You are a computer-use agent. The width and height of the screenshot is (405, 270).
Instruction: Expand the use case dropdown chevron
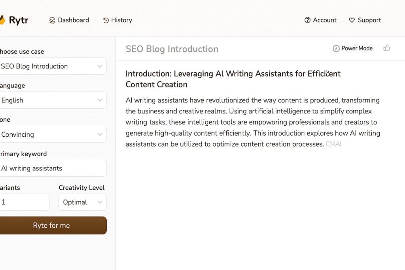point(100,66)
